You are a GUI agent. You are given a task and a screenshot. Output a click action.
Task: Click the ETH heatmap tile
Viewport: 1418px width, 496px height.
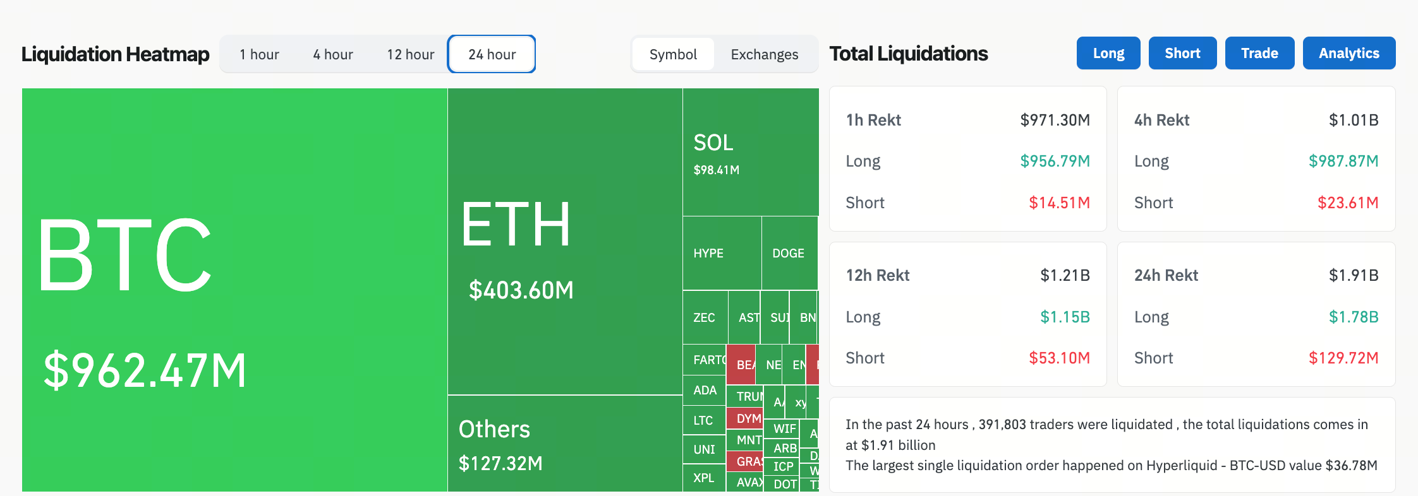(565, 242)
